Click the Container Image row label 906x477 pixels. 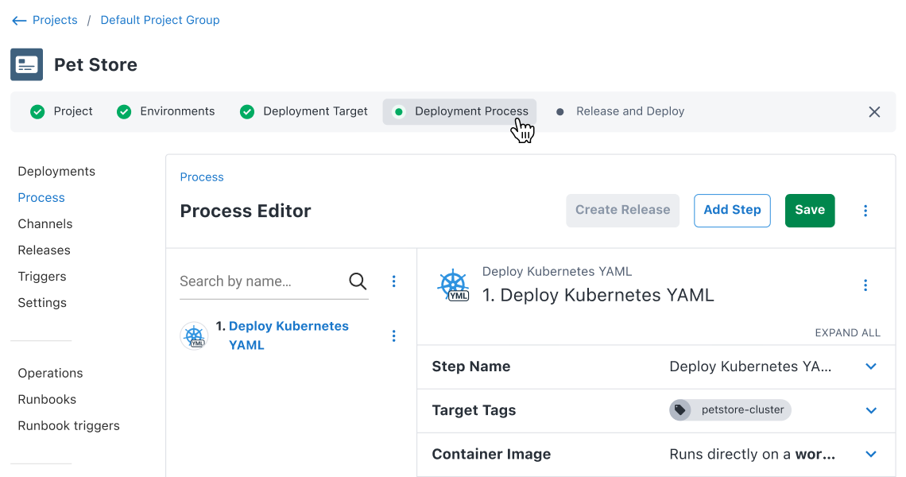[x=491, y=455]
